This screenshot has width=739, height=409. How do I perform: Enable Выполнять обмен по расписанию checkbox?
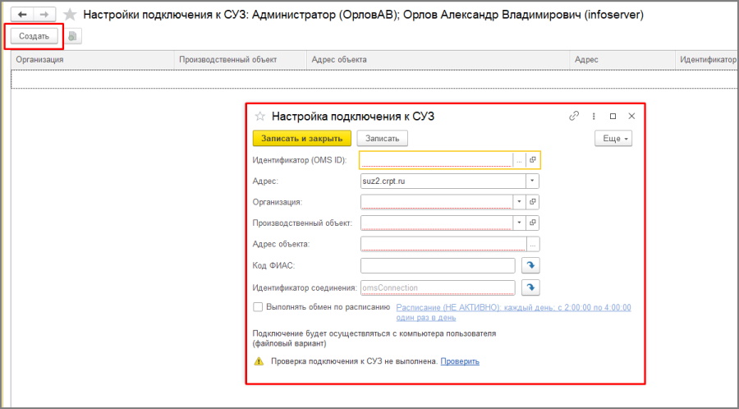pos(258,307)
